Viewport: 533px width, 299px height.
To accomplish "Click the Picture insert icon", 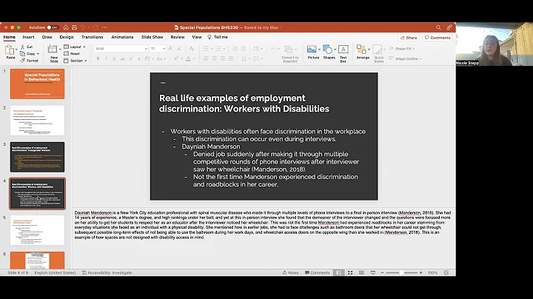I will coord(312,50).
